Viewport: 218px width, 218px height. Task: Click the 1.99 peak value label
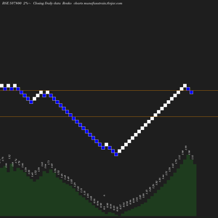coord(186,148)
